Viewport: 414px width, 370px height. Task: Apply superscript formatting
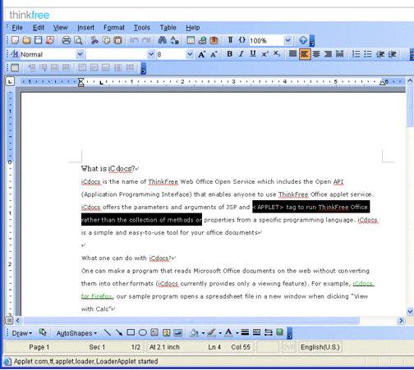coord(264,54)
